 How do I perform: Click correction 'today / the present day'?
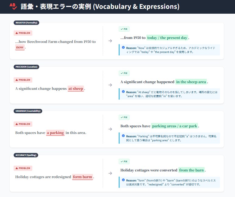tap(167, 38)
